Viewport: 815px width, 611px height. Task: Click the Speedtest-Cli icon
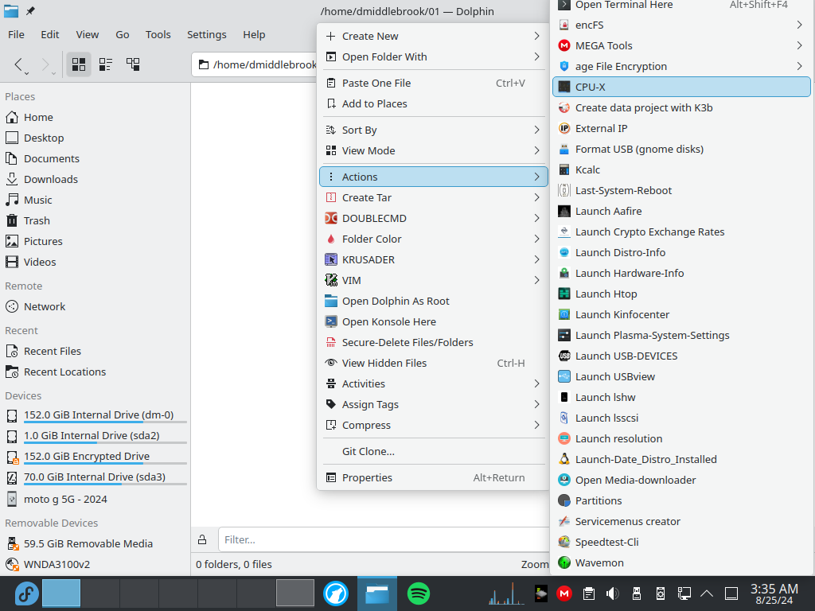pos(564,542)
